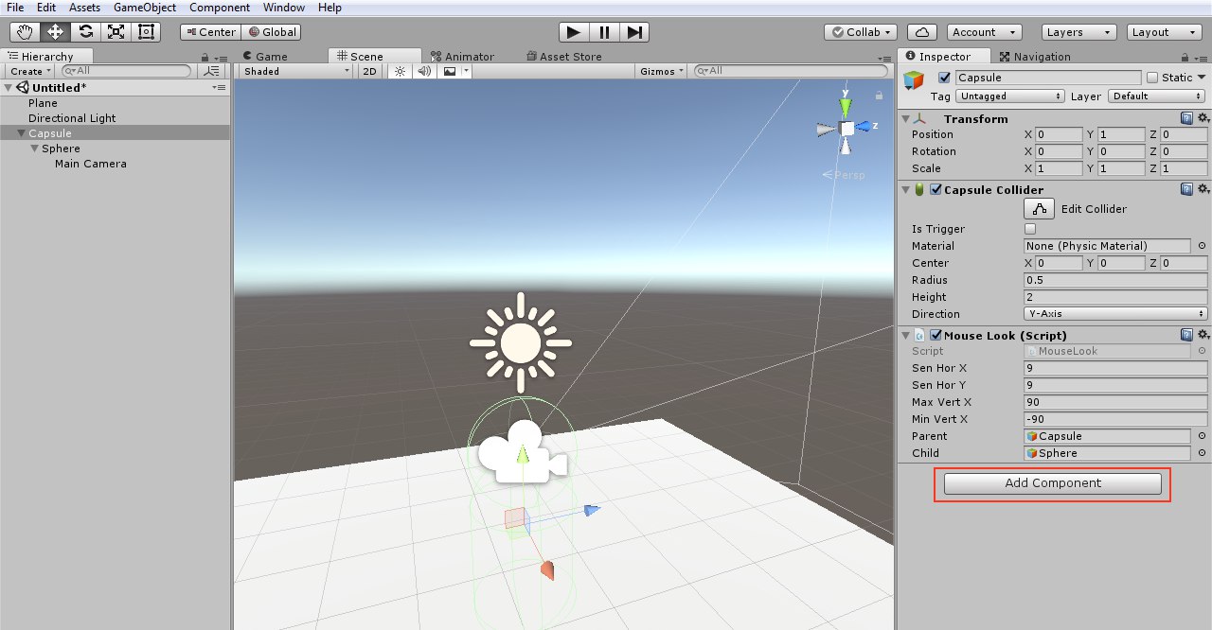Disable the Mouse Look script checkbox

pyautogui.click(x=936, y=335)
